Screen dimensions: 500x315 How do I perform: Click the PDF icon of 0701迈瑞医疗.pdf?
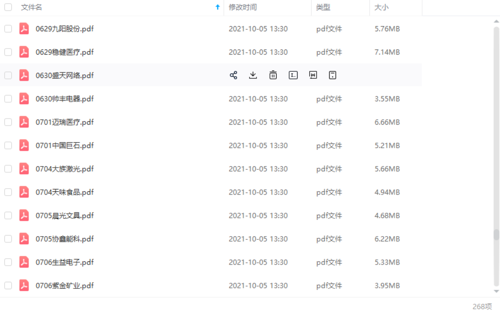click(24, 122)
